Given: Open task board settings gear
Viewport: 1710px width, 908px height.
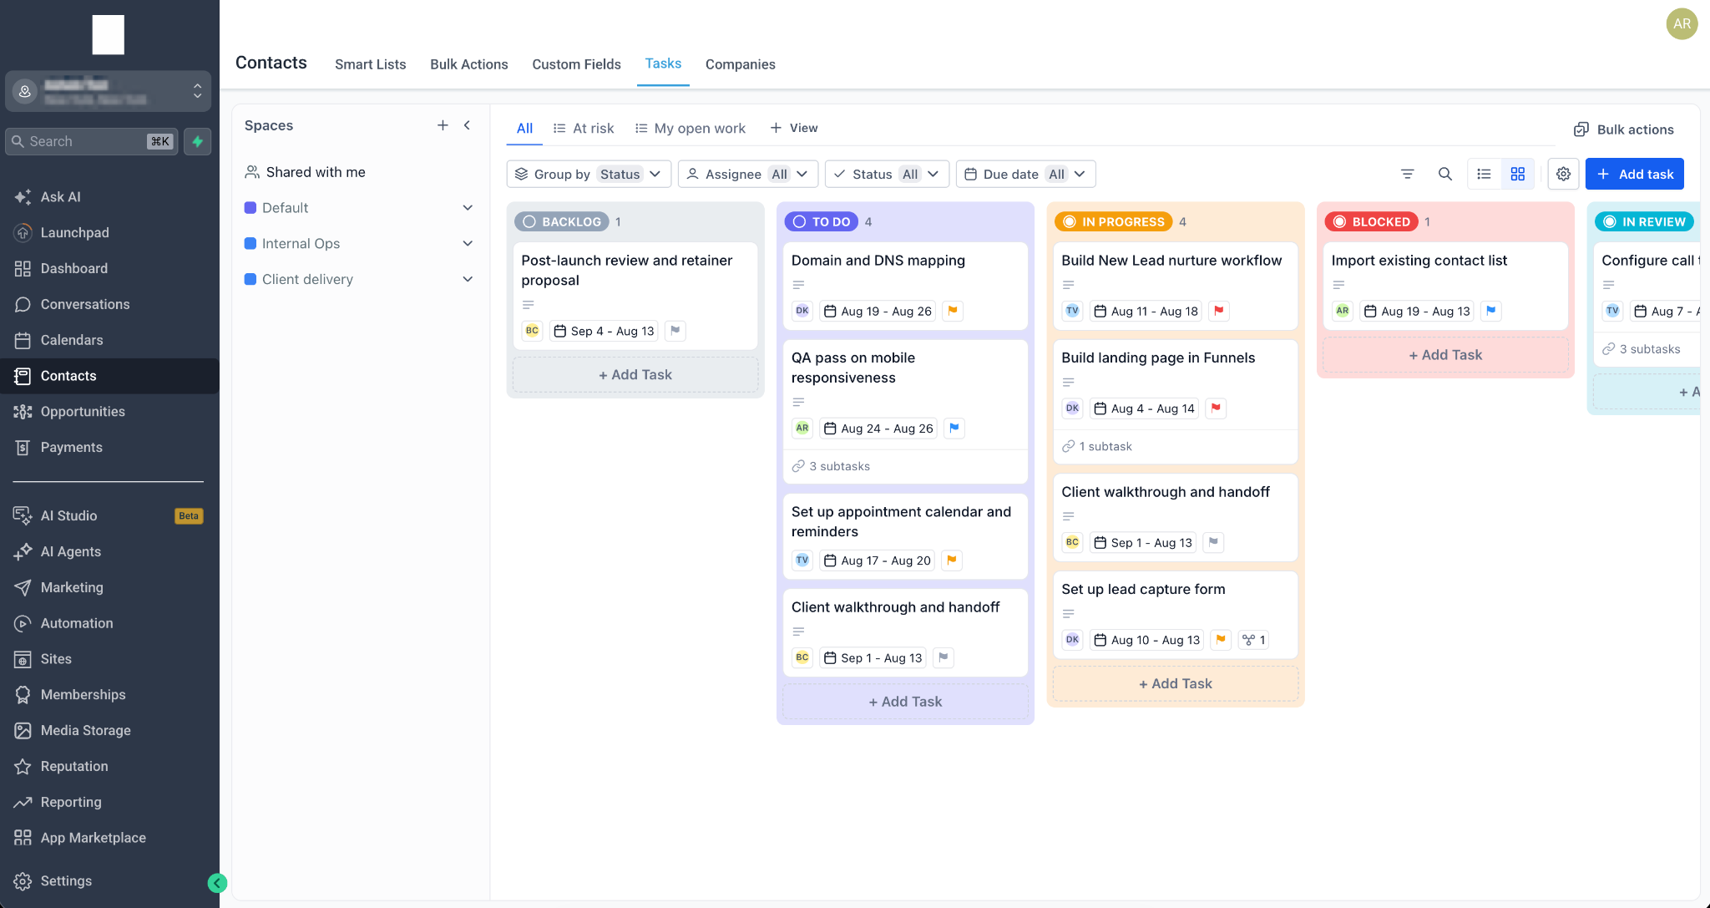Looking at the screenshot, I should click(x=1563, y=174).
